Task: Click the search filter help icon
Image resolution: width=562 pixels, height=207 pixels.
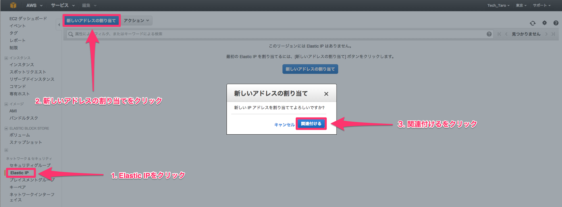Action: [x=489, y=34]
